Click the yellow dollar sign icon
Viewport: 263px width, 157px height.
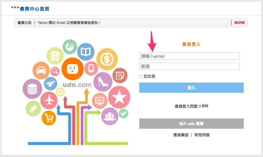(x=107, y=59)
